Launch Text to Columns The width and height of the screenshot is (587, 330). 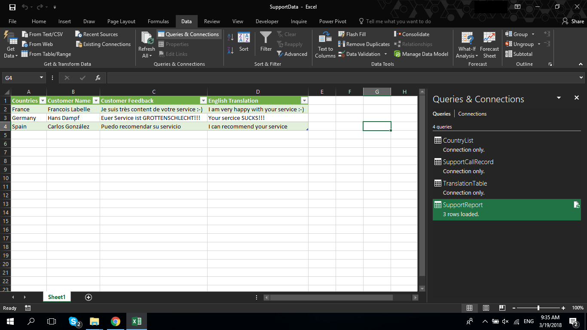click(325, 44)
